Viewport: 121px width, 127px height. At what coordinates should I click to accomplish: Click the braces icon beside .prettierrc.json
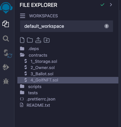pos(22,99)
